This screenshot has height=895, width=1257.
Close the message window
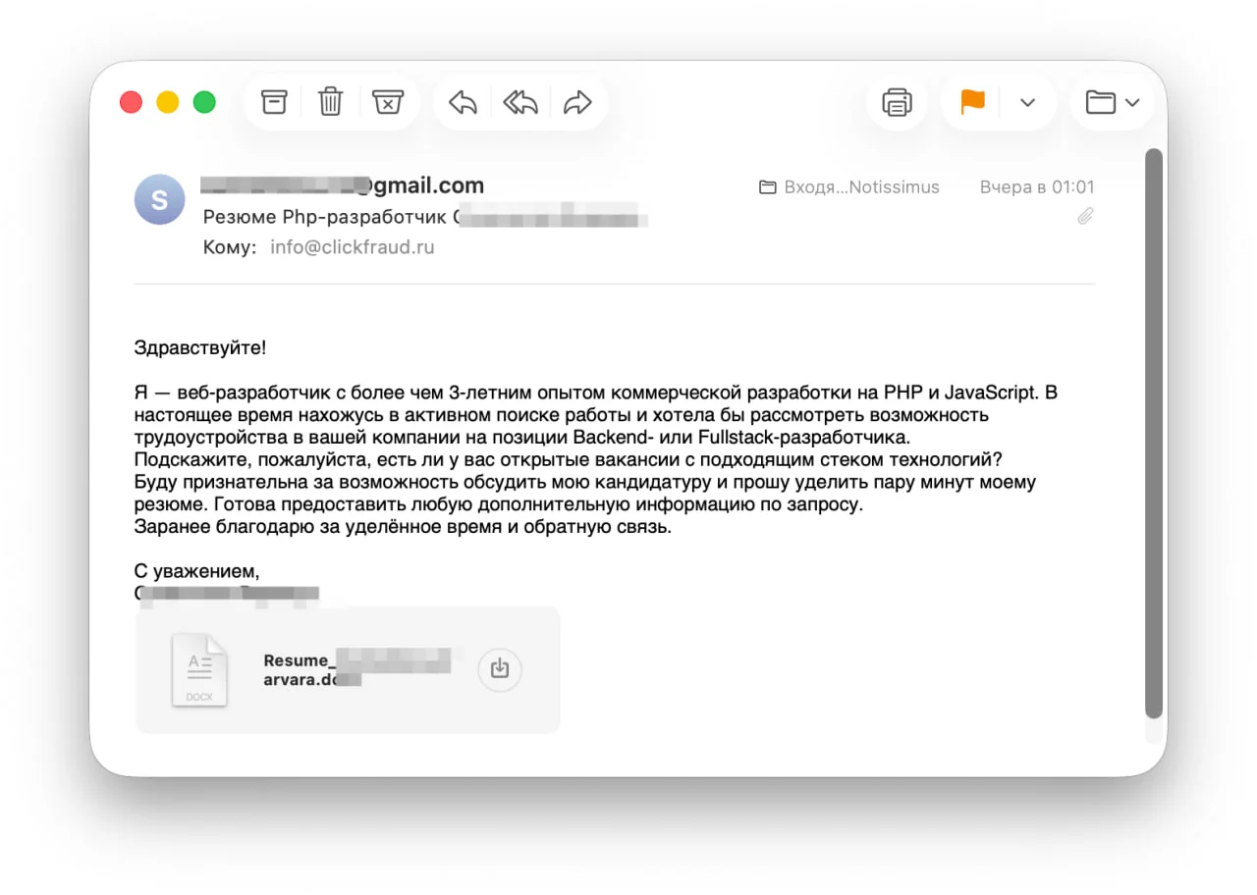pyautogui.click(x=131, y=102)
